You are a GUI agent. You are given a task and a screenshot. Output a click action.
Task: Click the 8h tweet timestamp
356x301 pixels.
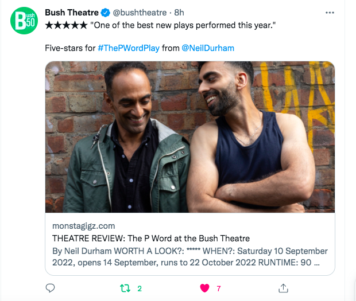click(x=179, y=12)
